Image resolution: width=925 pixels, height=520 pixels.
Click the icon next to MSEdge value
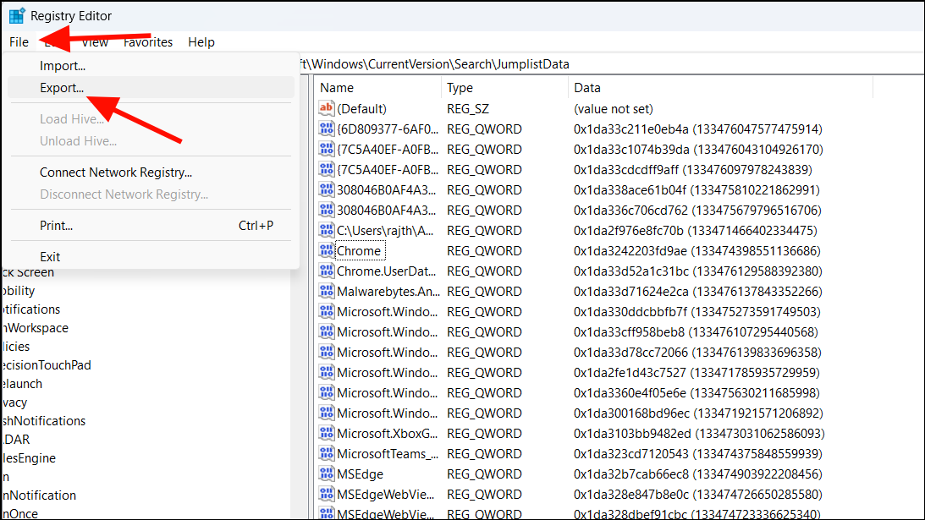pyautogui.click(x=327, y=473)
